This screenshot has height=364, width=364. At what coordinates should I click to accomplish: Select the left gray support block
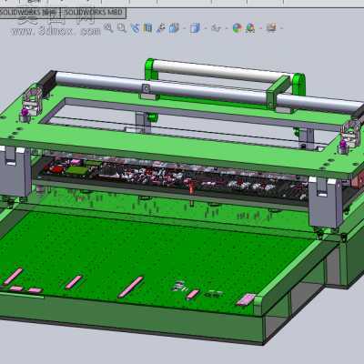point(15,171)
